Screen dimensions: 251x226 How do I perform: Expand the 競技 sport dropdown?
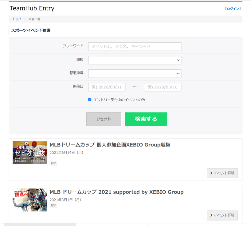pos(135,60)
